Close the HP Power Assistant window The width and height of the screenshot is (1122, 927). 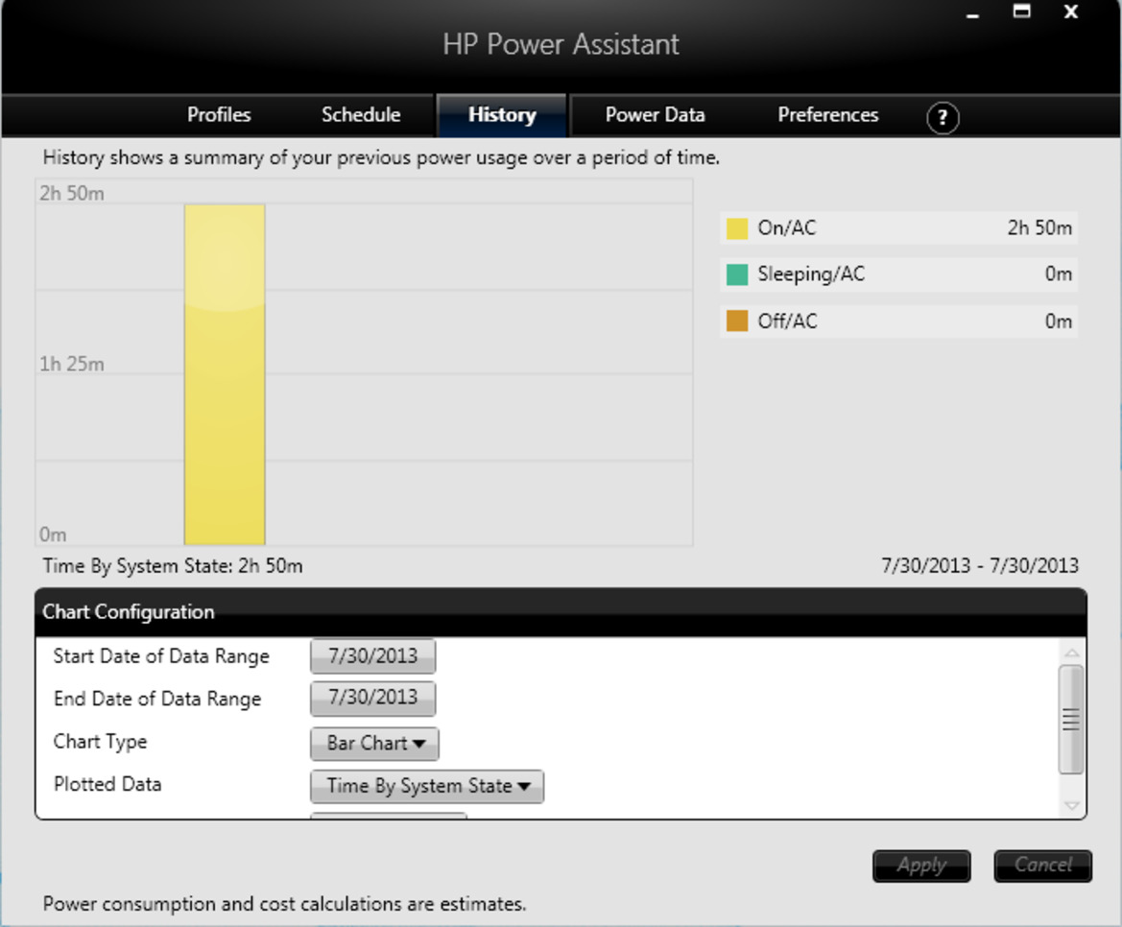[x=1070, y=12]
